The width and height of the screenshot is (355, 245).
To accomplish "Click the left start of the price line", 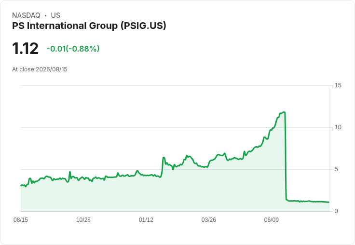I will click(21, 186).
